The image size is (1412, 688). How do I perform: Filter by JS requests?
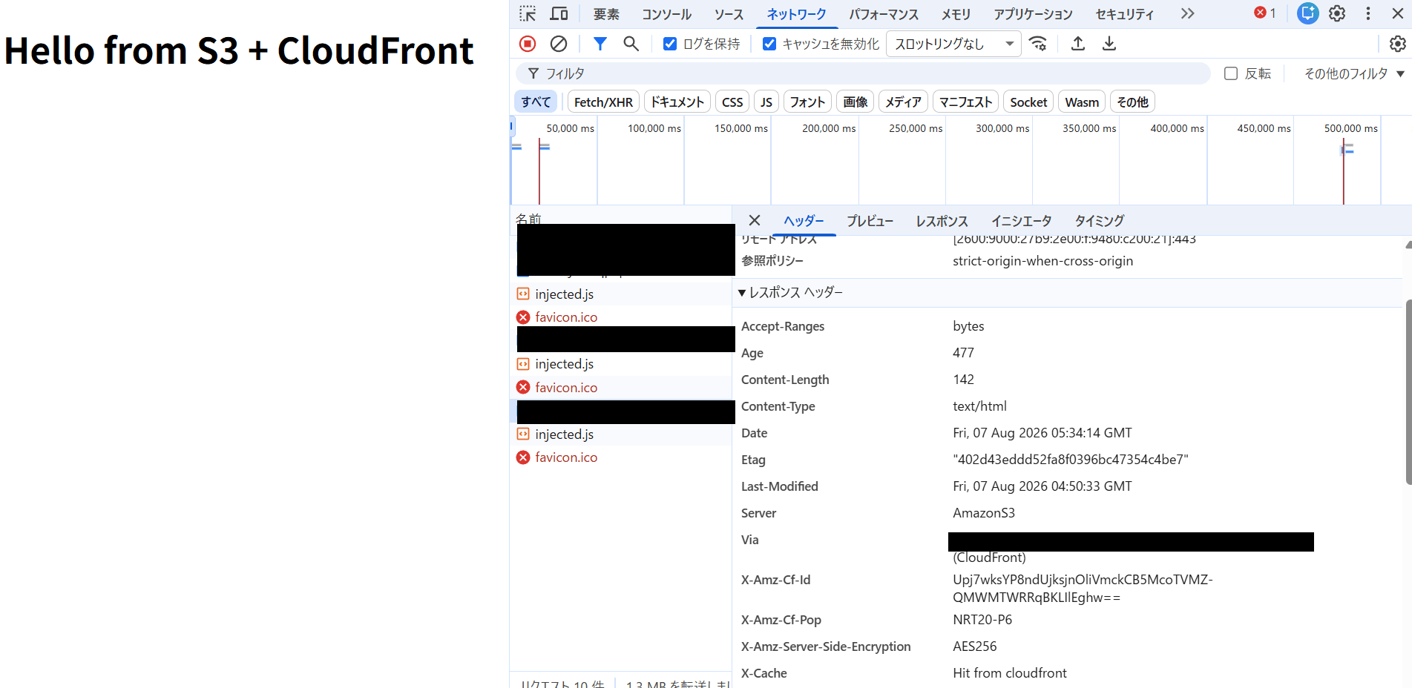[x=766, y=102]
